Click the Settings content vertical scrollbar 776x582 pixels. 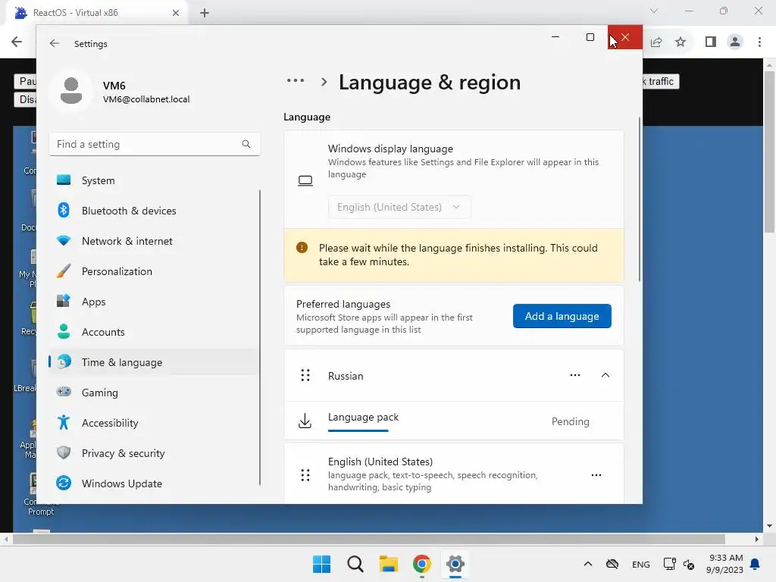(x=640, y=199)
